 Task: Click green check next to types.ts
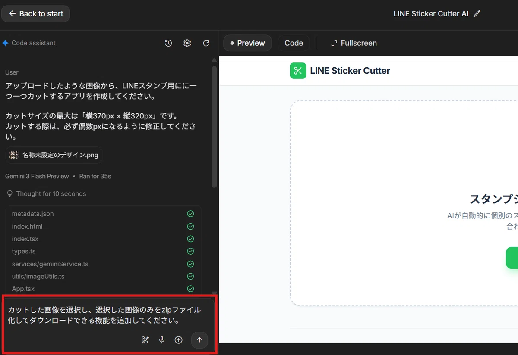click(x=190, y=251)
